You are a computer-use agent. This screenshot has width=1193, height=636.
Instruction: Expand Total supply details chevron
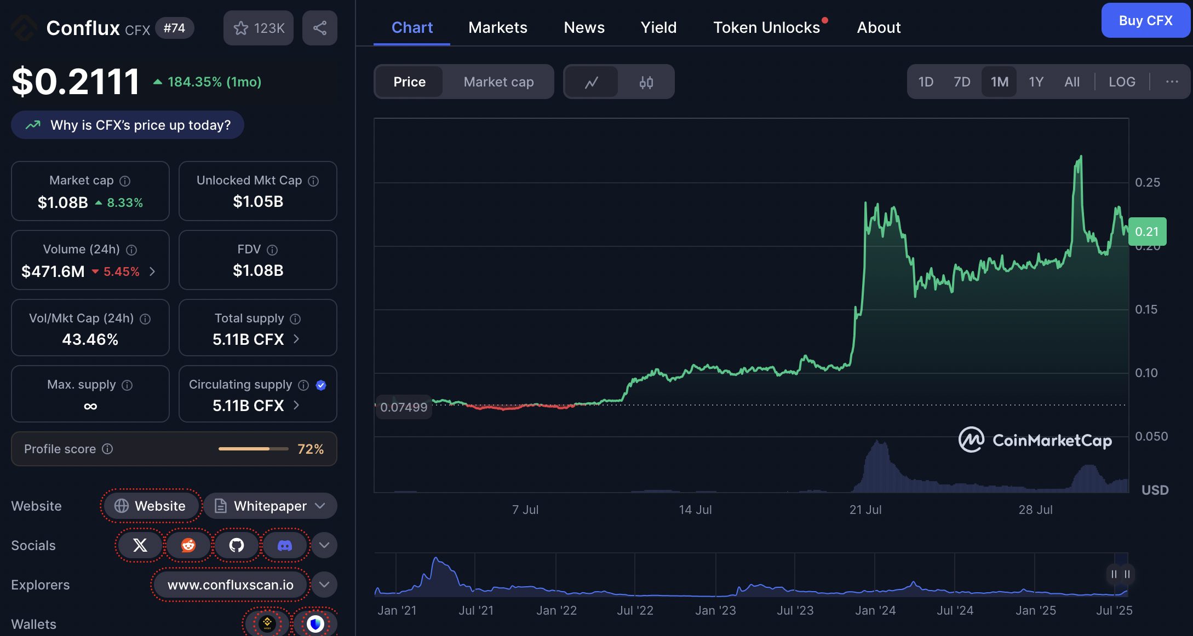tap(296, 339)
